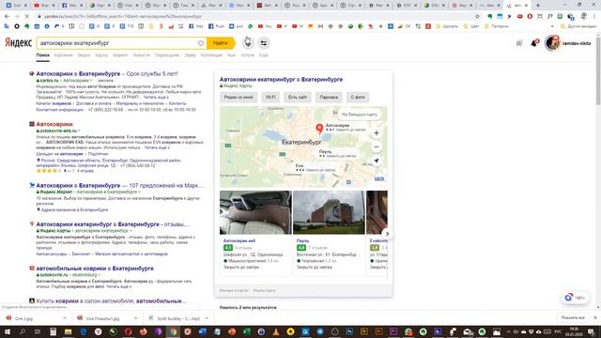Screen dimensions: 601x338
Task: Click the taskbar search magnifier icon
Action: 23,331
